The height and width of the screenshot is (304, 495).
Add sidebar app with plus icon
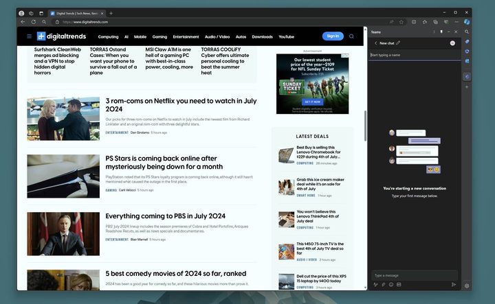tap(467, 87)
